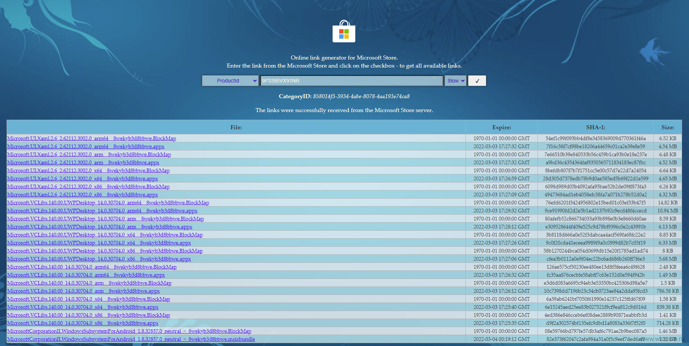Click VCLibs.140.00 14.0.30704.0 x64 appx link
Image resolution: width=689 pixels, height=346 pixels.
coord(83,307)
